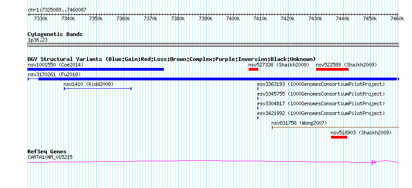Click the chr1:7325089..7460087 coordinate label

click(57, 10)
